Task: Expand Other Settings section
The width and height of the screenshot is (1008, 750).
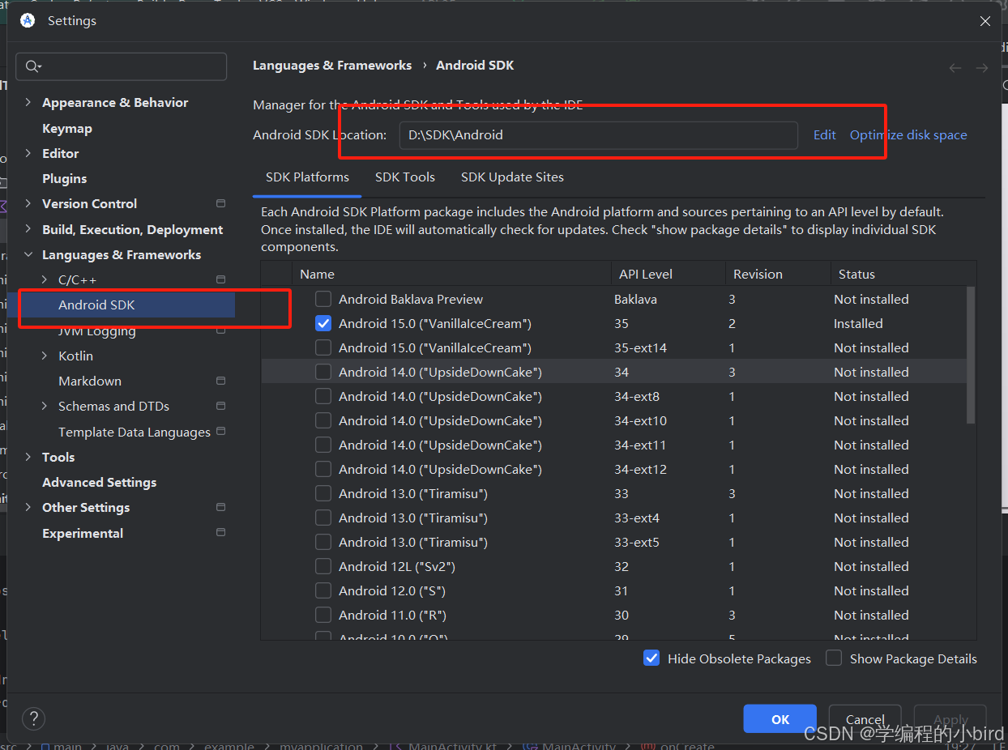Action: 28,507
